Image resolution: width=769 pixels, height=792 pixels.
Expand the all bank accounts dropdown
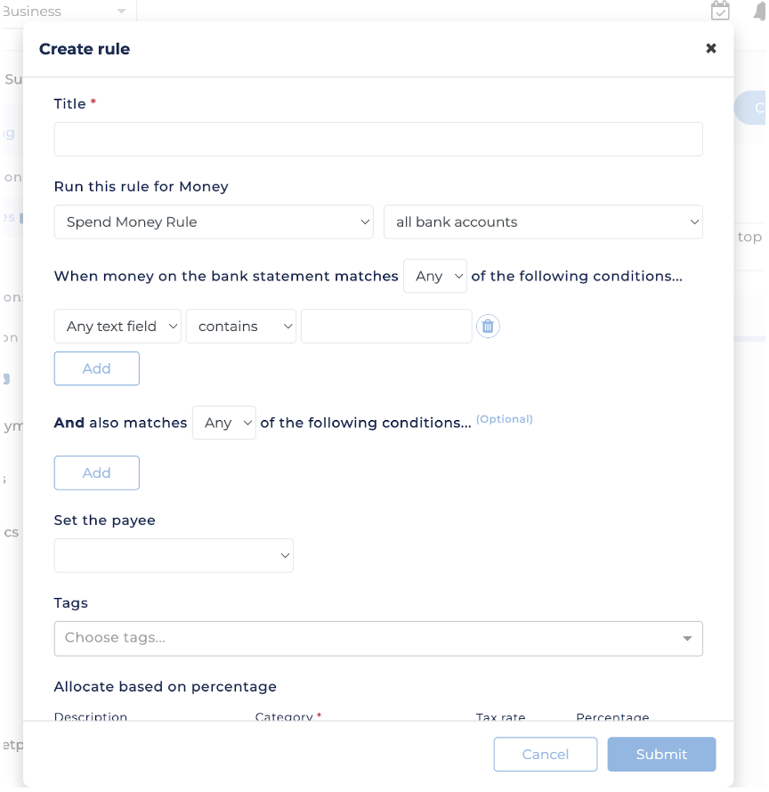coord(543,222)
